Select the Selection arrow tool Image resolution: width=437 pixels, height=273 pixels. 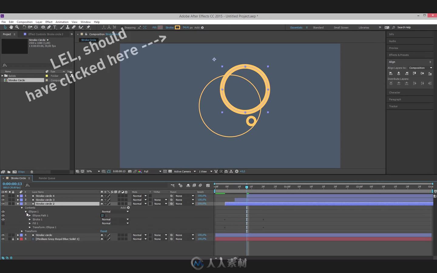pos(5,27)
